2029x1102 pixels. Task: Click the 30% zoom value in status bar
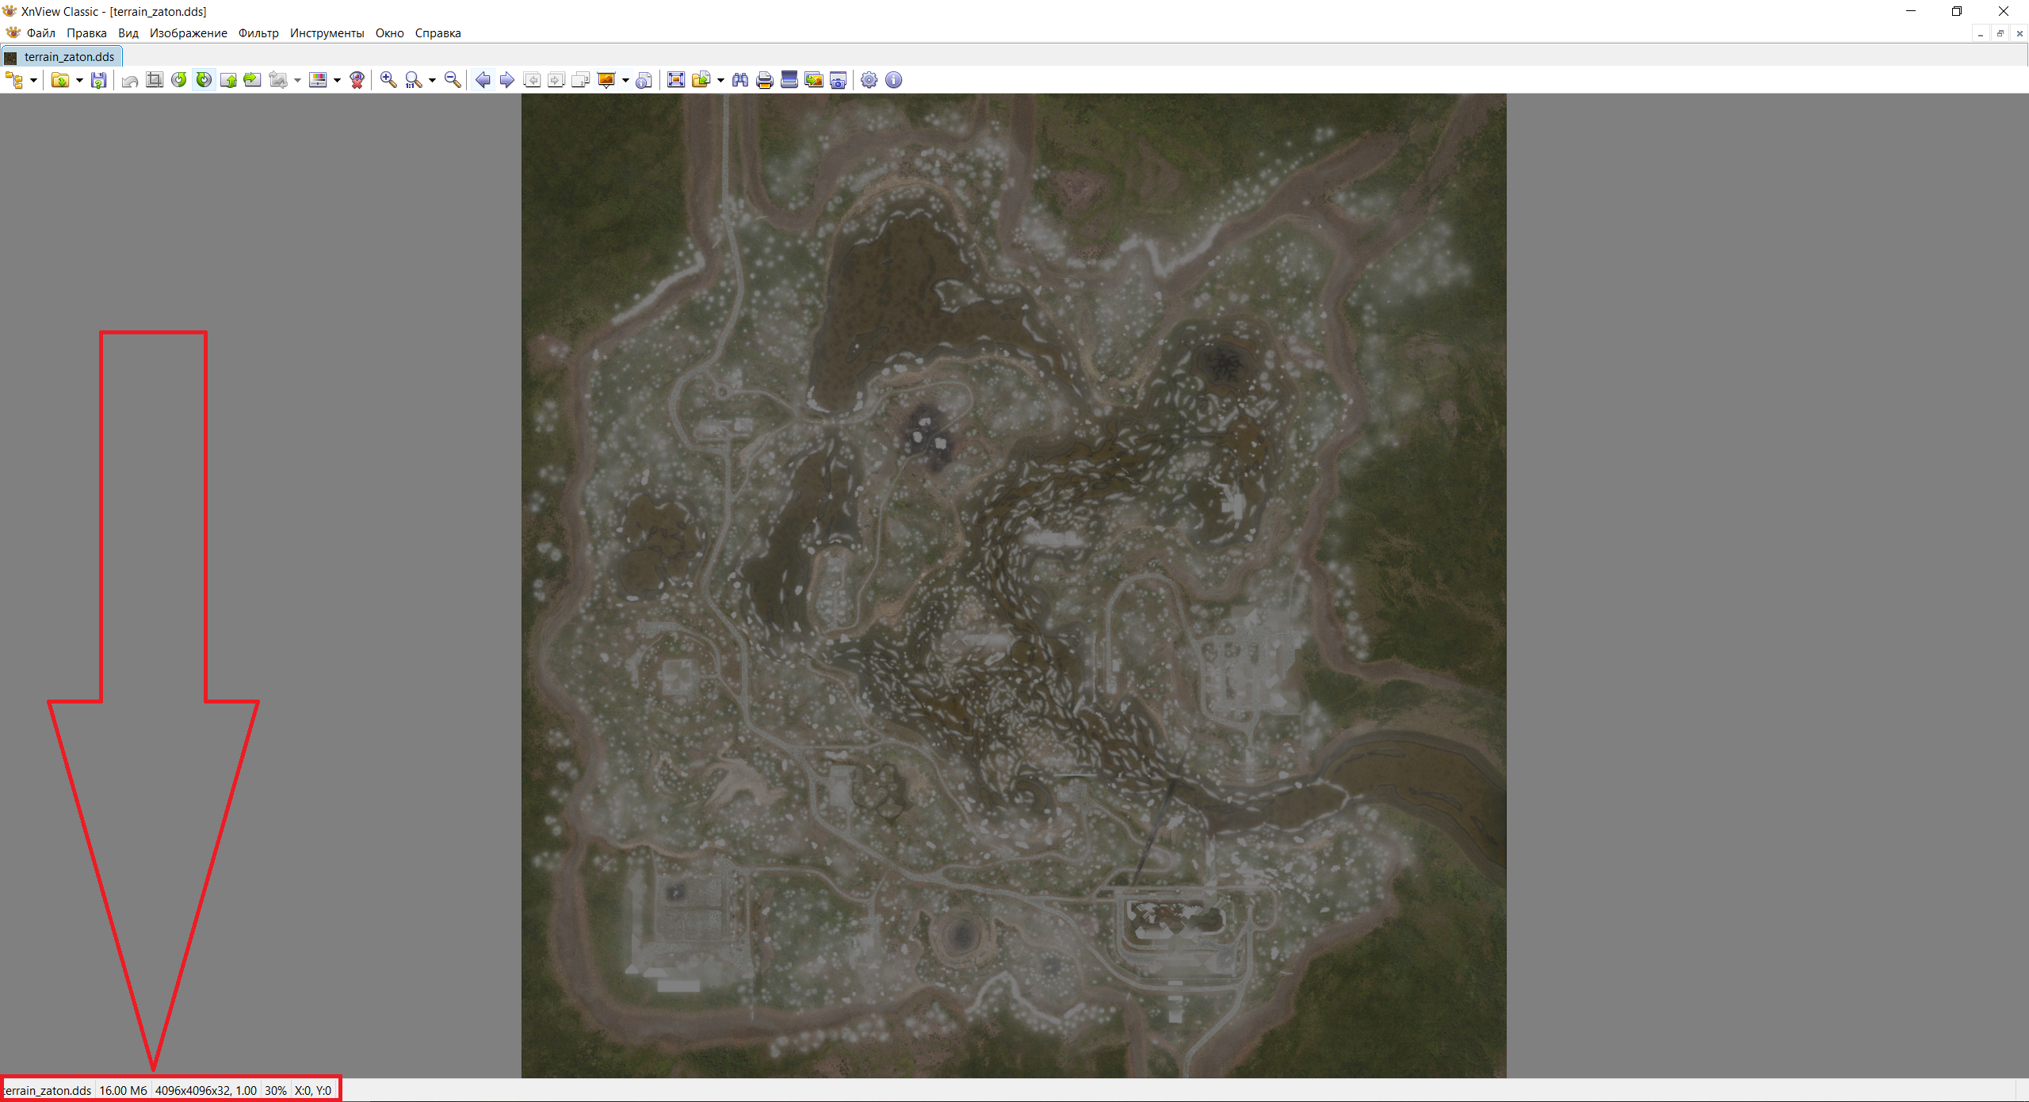[276, 1091]
